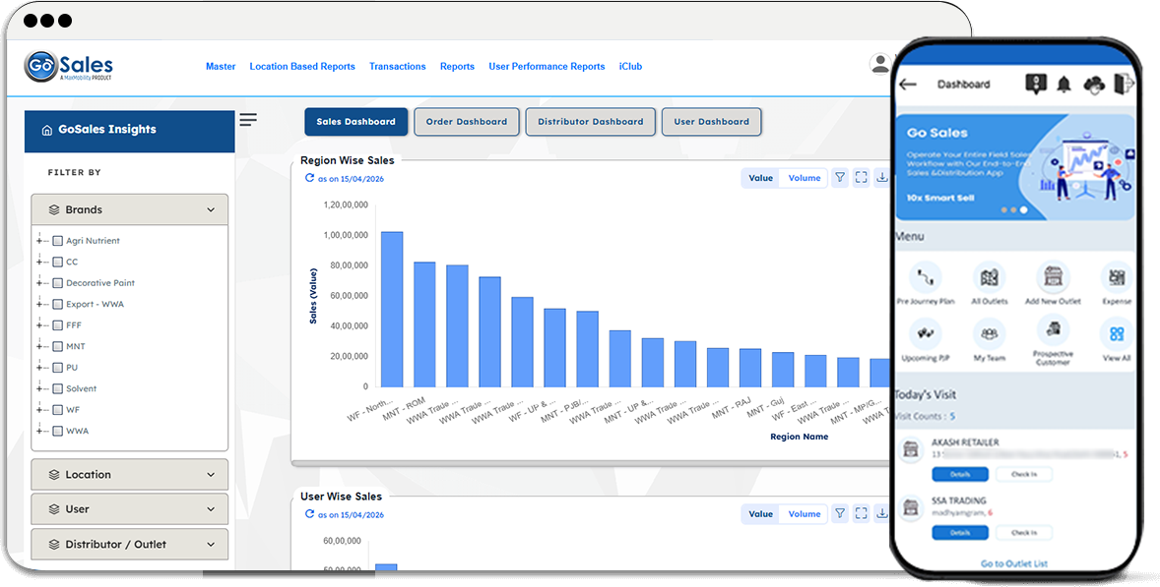Select Value for User Wise Sales

760,514
